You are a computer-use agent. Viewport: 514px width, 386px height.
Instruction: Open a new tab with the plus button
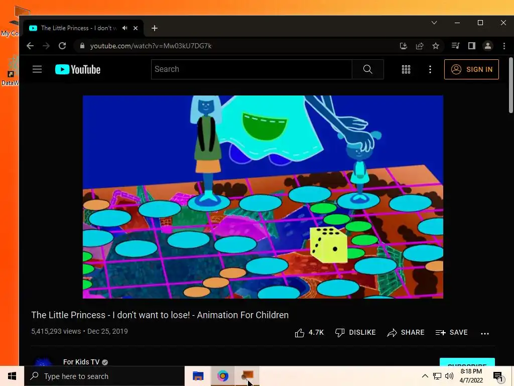tap(155, 28)
